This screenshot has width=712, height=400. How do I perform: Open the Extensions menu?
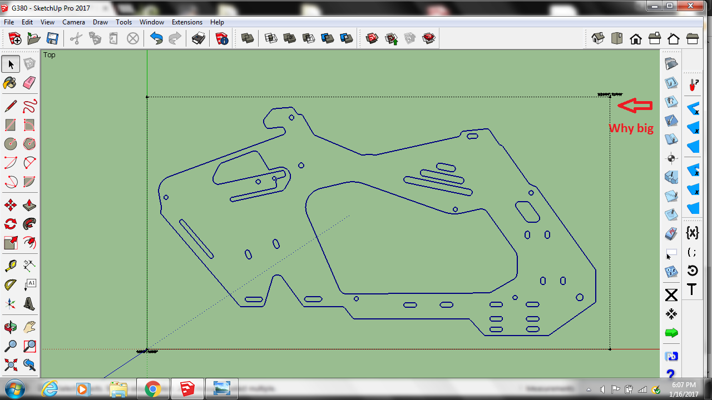tap(187, 22)
